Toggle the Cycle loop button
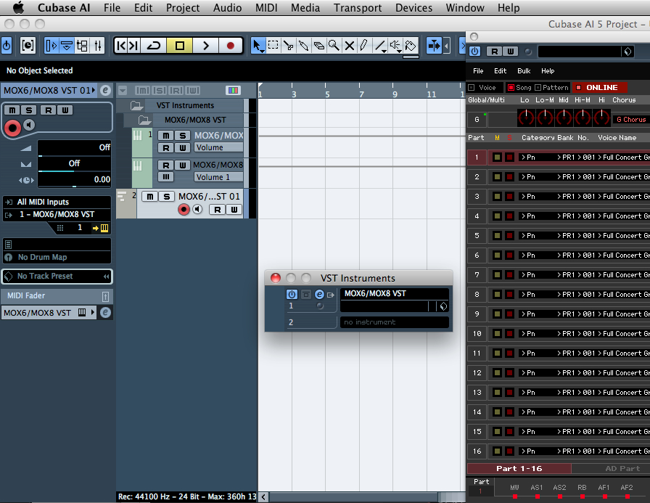The image size is (650, 503). click(153, 45)
